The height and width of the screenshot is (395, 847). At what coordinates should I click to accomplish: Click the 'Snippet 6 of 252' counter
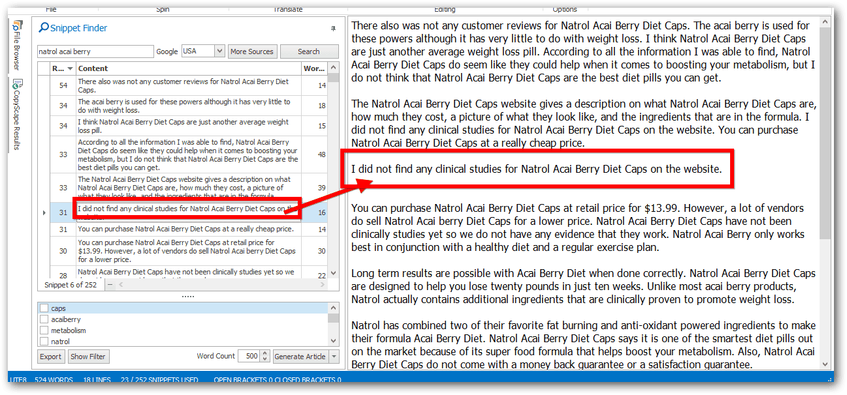click(x=71, y=285)
